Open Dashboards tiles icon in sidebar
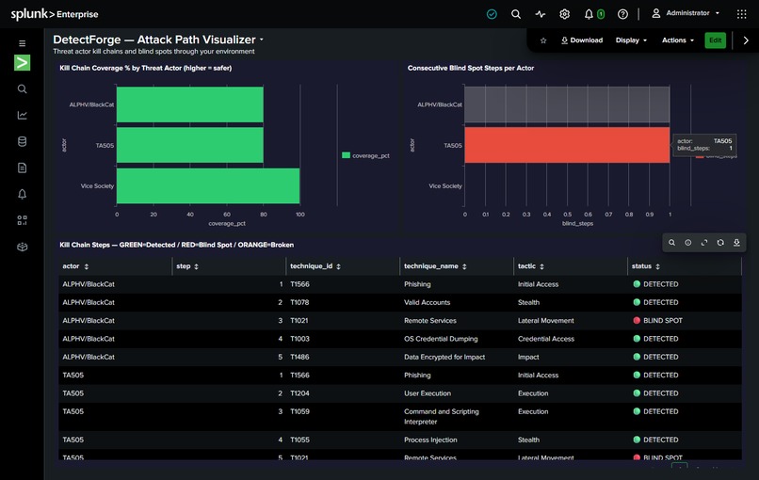Image resolution: width=759 pixels, height=480 pixels. [23, 220]
